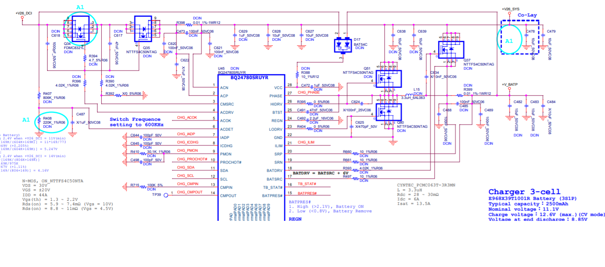
Task: Select capacitor label C627
Action: pyautogui.click(x=310, y=31)
